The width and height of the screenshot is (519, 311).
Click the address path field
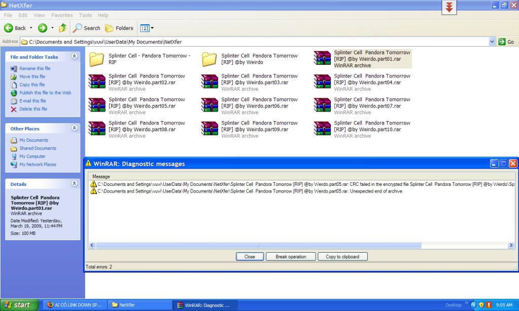(x=254, y=42)
